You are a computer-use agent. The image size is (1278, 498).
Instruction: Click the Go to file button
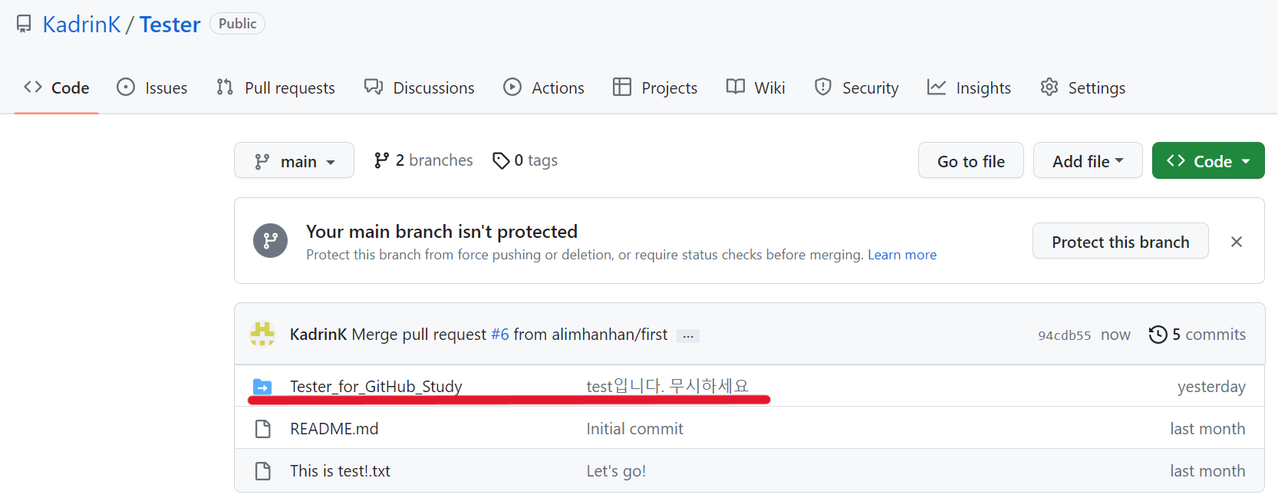[x=970, y=160]
